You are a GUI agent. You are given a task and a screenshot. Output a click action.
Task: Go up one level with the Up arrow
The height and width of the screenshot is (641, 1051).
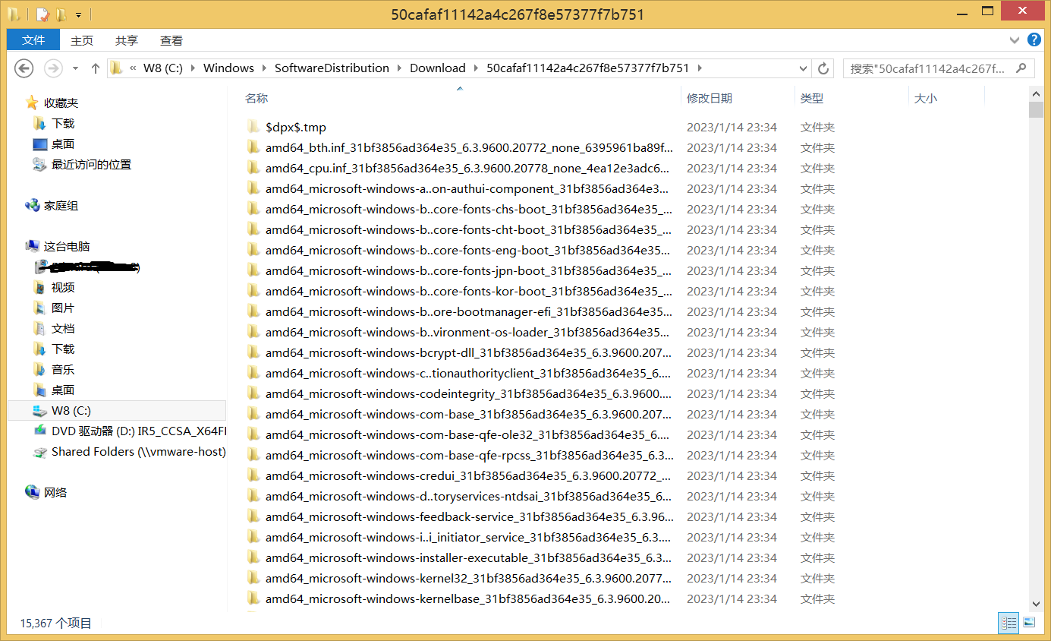(96, 68)
